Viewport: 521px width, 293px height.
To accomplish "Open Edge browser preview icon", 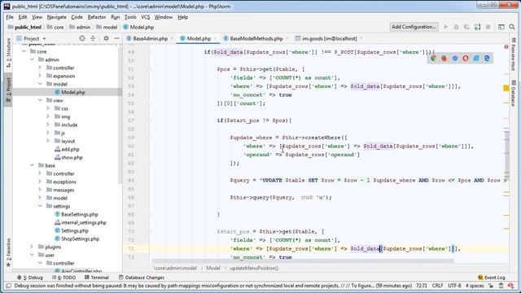I will pos(487,59).
